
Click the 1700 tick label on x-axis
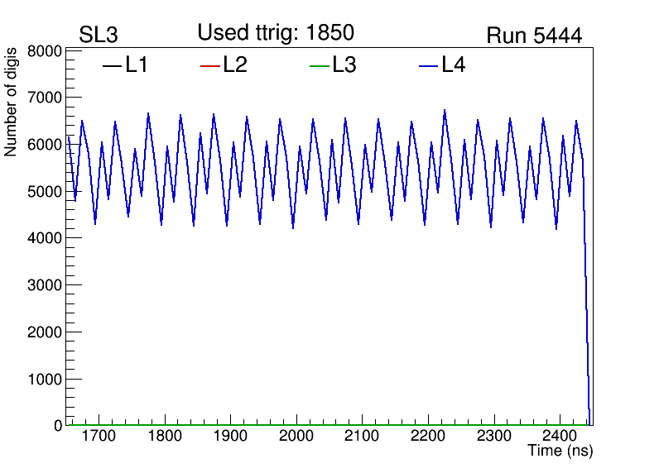pyautogui.click(x=99, y=436)
